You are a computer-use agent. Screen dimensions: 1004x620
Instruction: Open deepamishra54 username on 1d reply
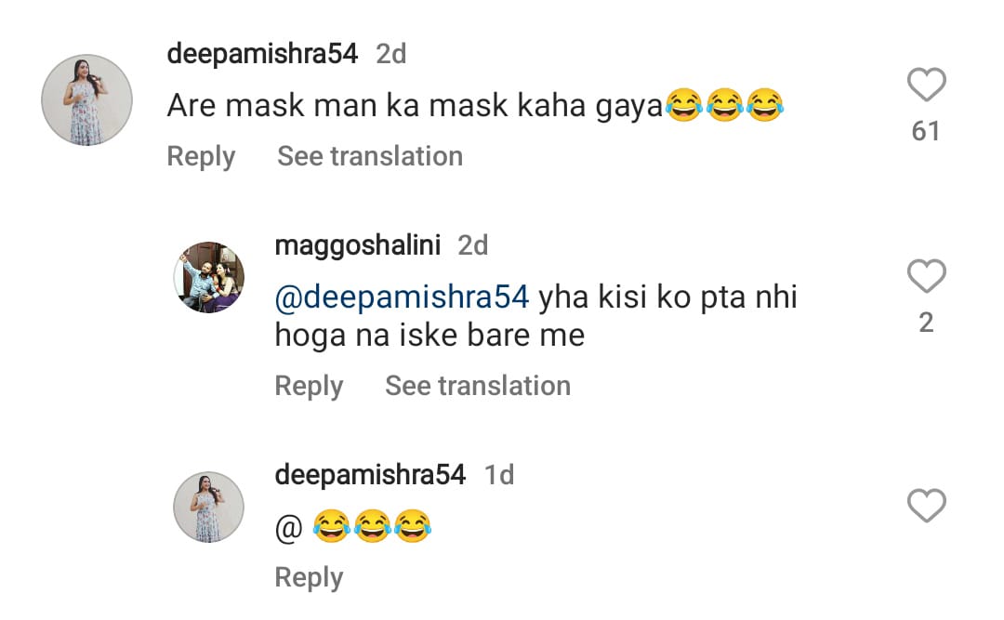point(370,475)
